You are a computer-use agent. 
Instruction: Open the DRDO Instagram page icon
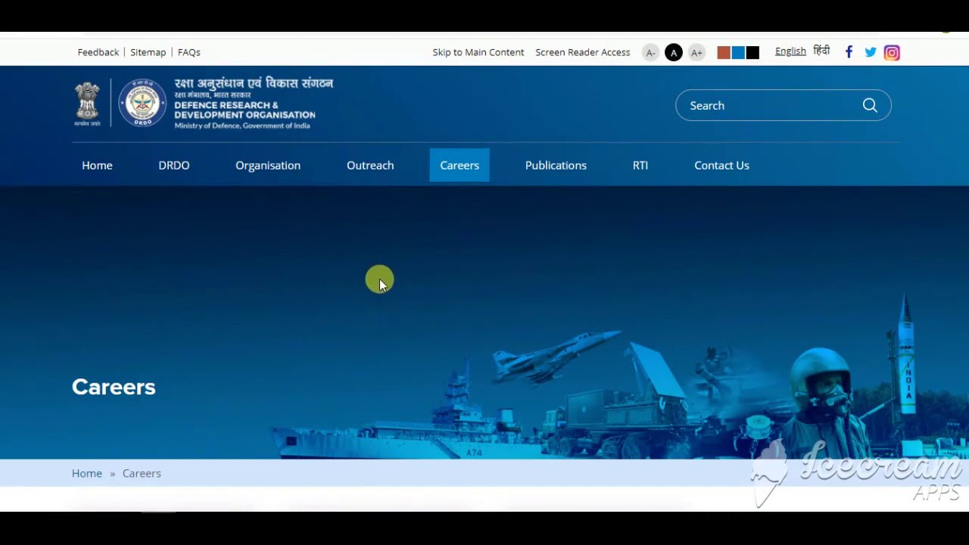(892, 52)
